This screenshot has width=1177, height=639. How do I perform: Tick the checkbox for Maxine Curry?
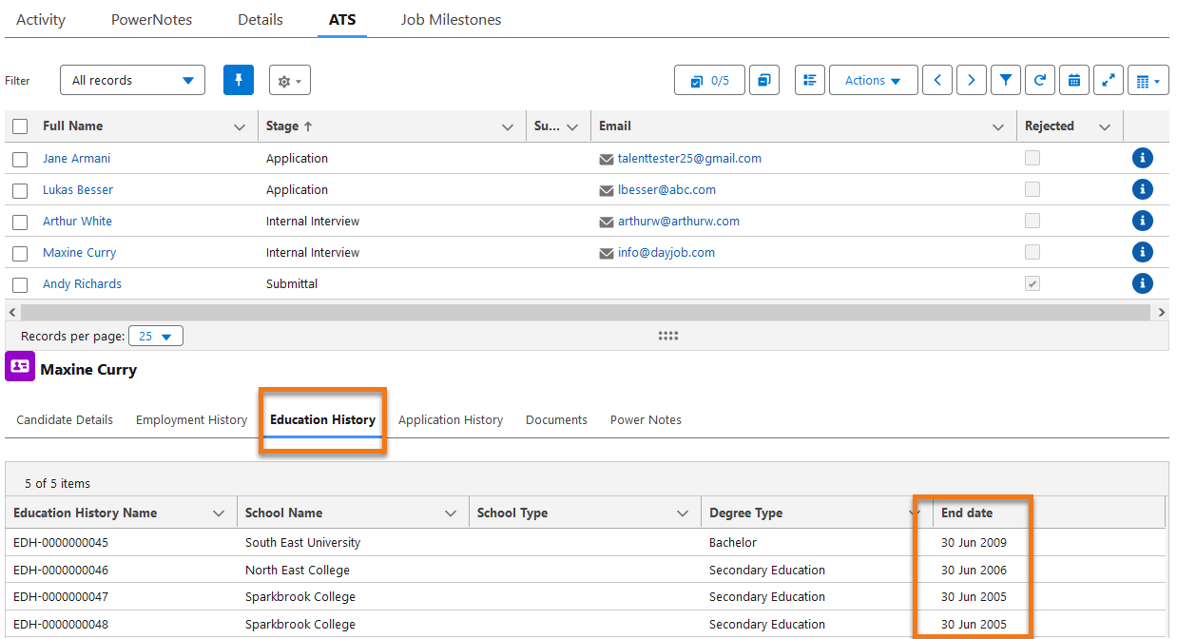(20, 253)
